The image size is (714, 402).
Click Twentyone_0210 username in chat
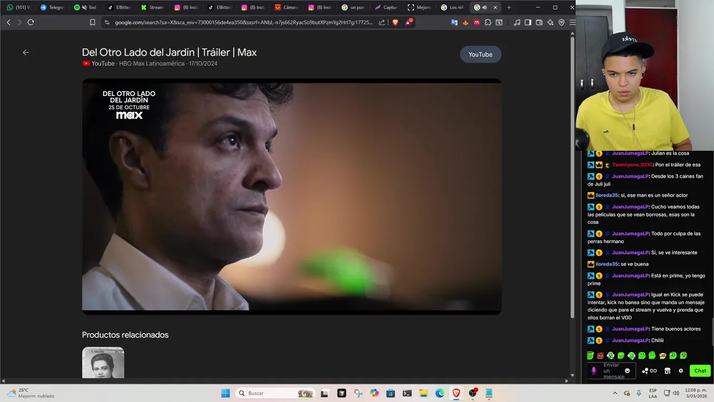coord(632,165)
